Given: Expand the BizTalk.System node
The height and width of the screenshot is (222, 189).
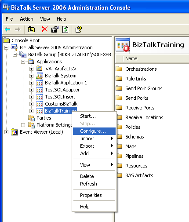Looking at the screenshot, I should pos(31,76).
